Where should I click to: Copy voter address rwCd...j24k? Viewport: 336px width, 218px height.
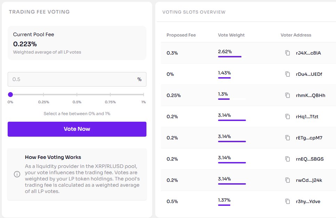tap(287, 180)
